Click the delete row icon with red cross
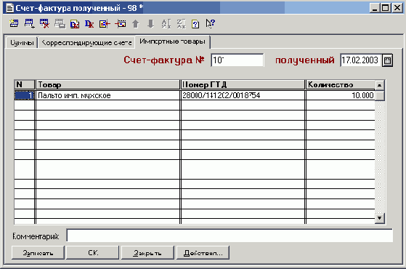 [44, 23]
